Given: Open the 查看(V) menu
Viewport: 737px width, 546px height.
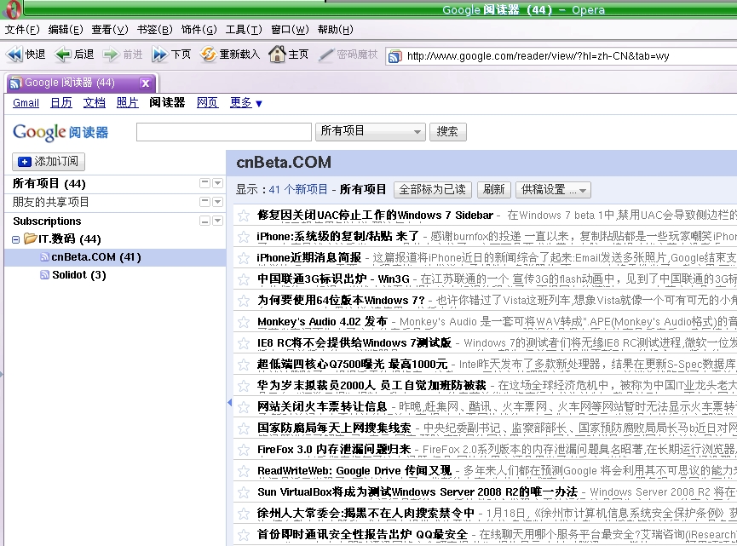Looking at the screenshot, I should (110, 30).
